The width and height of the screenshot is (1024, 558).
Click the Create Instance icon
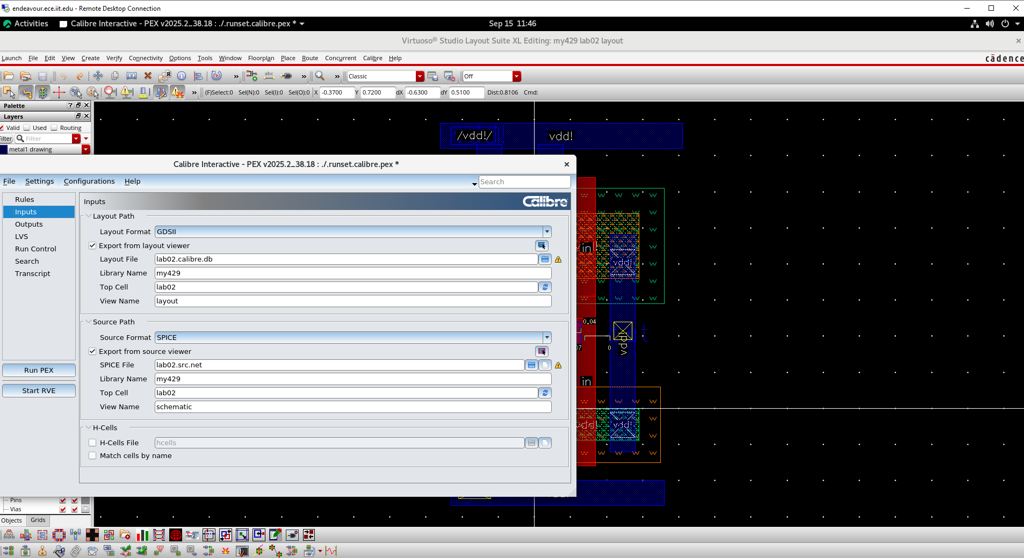tap(252, 76)
